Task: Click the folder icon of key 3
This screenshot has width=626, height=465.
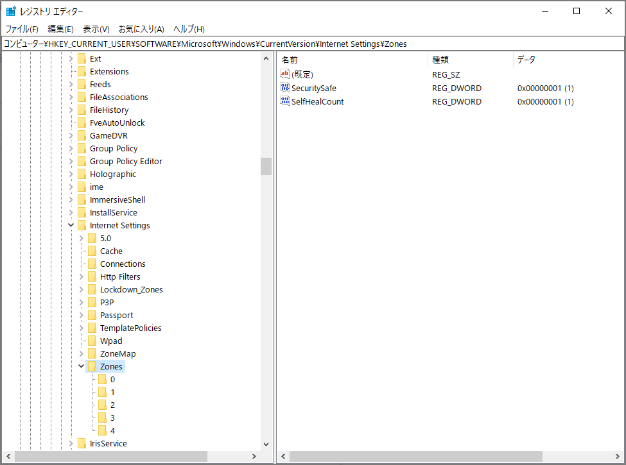Action: 103,418
